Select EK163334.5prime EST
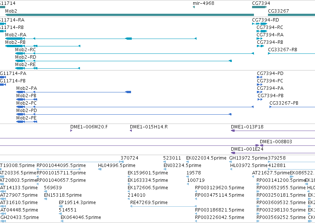 point(129,184)
